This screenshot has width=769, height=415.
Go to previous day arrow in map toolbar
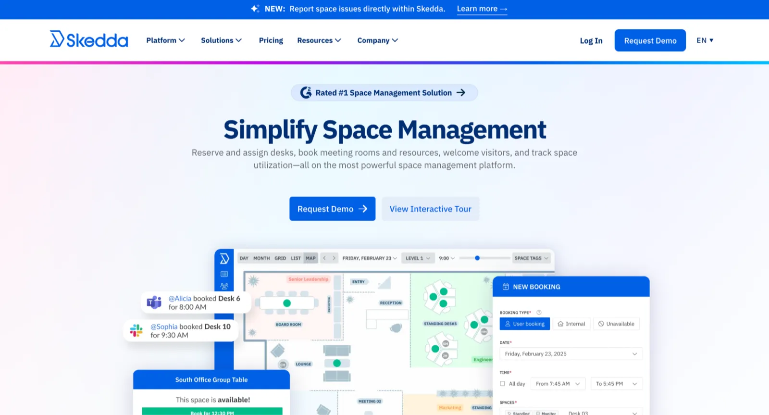click(324, 258)
